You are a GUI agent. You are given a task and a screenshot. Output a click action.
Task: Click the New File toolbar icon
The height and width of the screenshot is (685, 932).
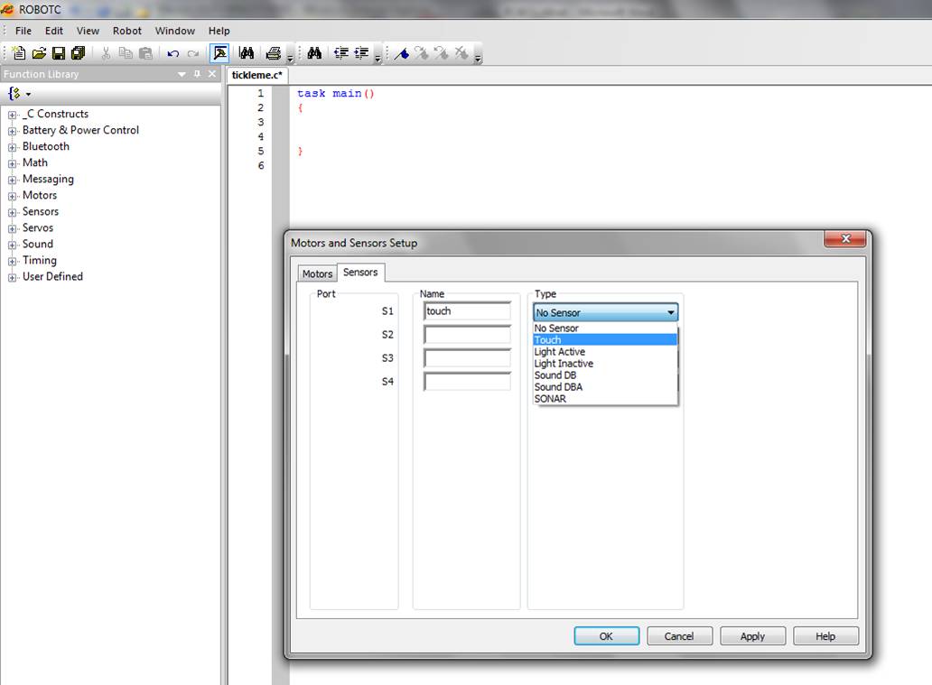19,53
